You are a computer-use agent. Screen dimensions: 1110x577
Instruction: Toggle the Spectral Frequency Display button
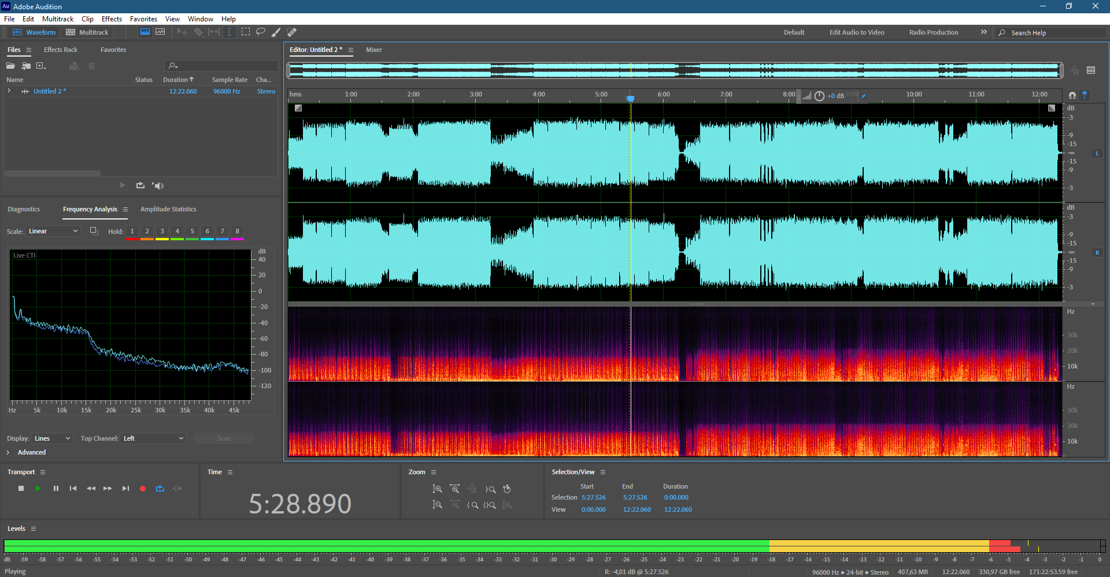tap(145, 32)
